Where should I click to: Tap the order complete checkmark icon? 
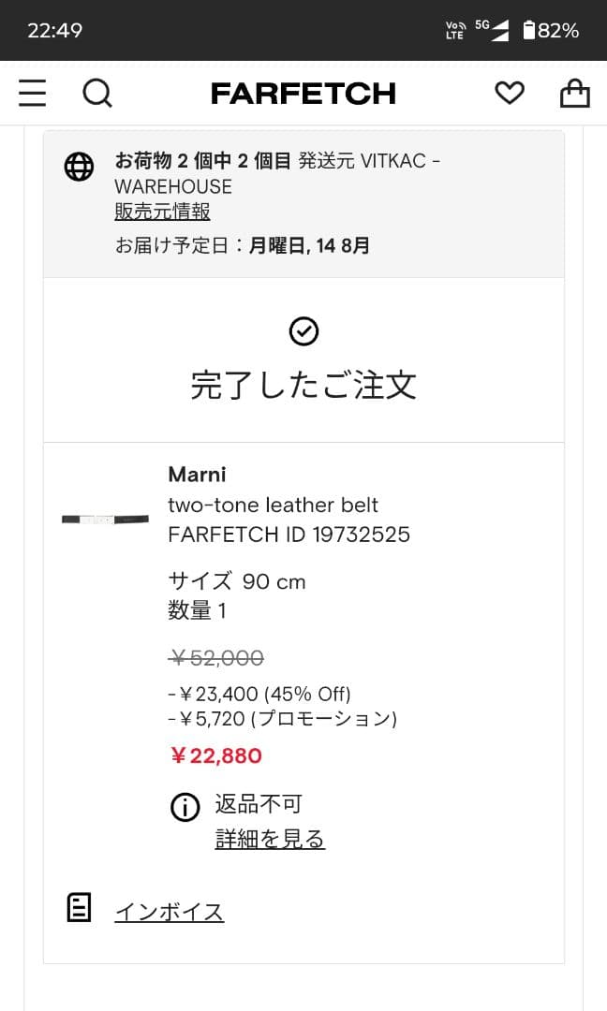pyautogui.click(x=303, y=330)
